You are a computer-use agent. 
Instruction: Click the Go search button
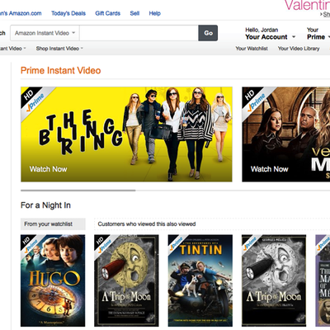coord(208,33)
